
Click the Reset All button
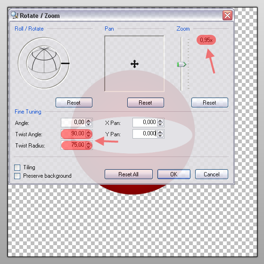tap(129, 174)
